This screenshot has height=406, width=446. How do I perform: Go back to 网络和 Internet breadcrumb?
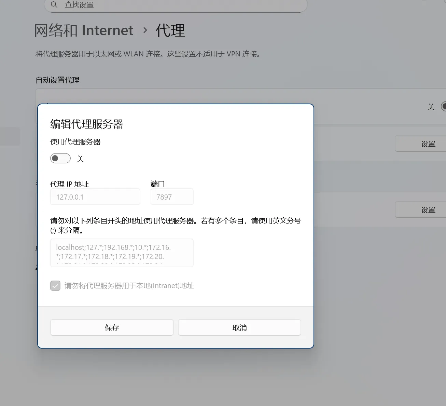(x=84, y=30)
